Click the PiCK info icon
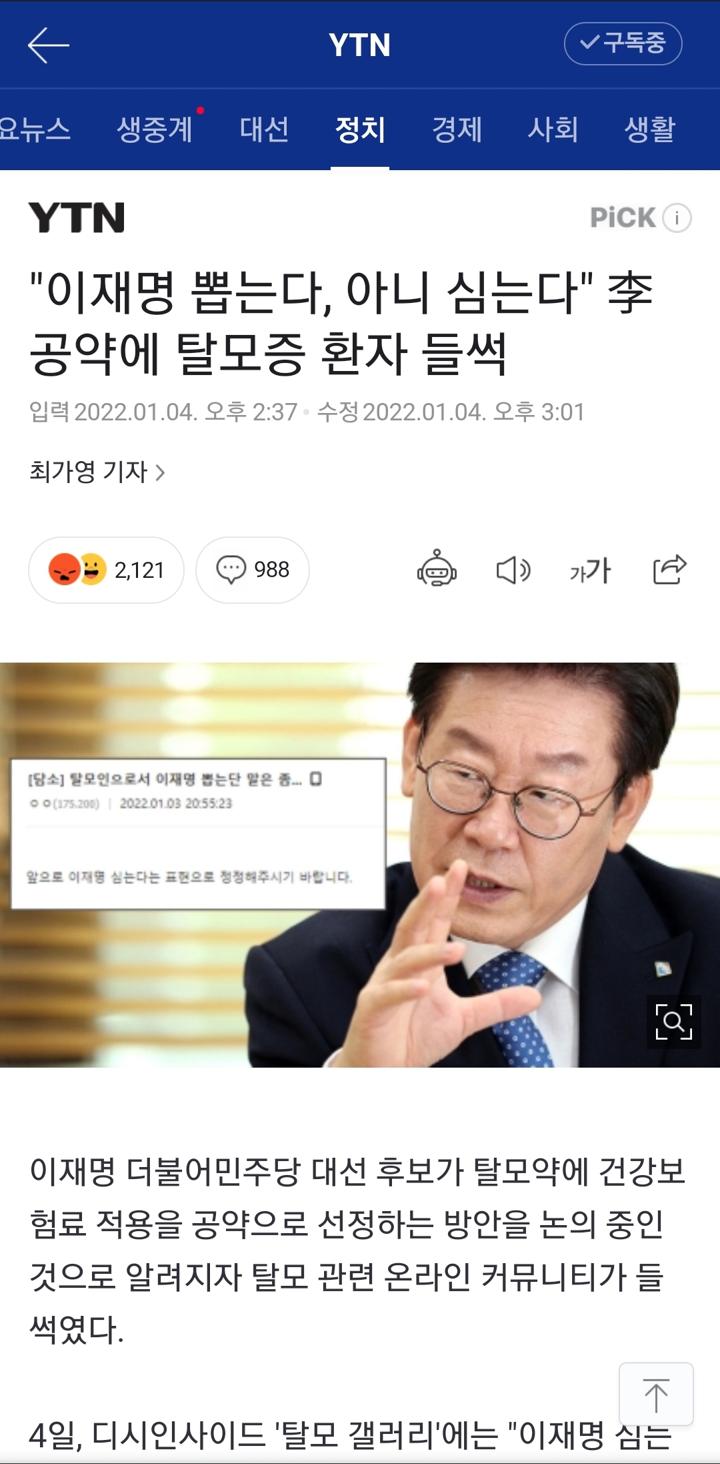720x1464 pixels. 677,218
